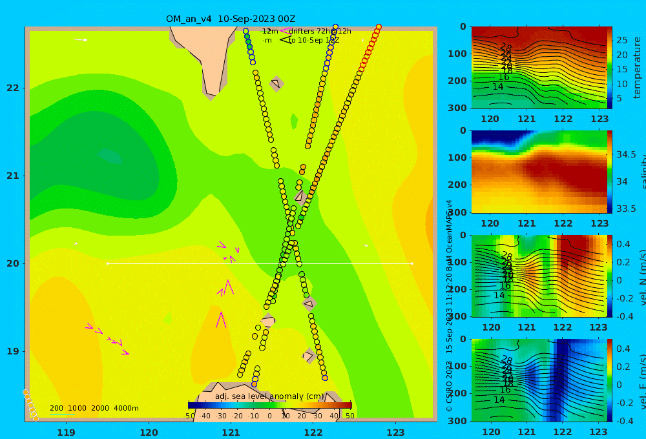Screen dimensions: 646x439
Task: Click the salinity colorbar scale
Action: pyautogui.click(x=610, y=172)
